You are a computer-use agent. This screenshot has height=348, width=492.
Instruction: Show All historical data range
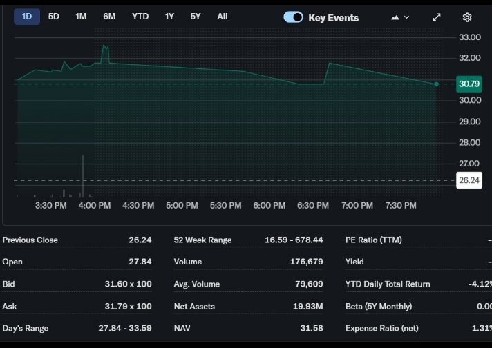(222, 16)
